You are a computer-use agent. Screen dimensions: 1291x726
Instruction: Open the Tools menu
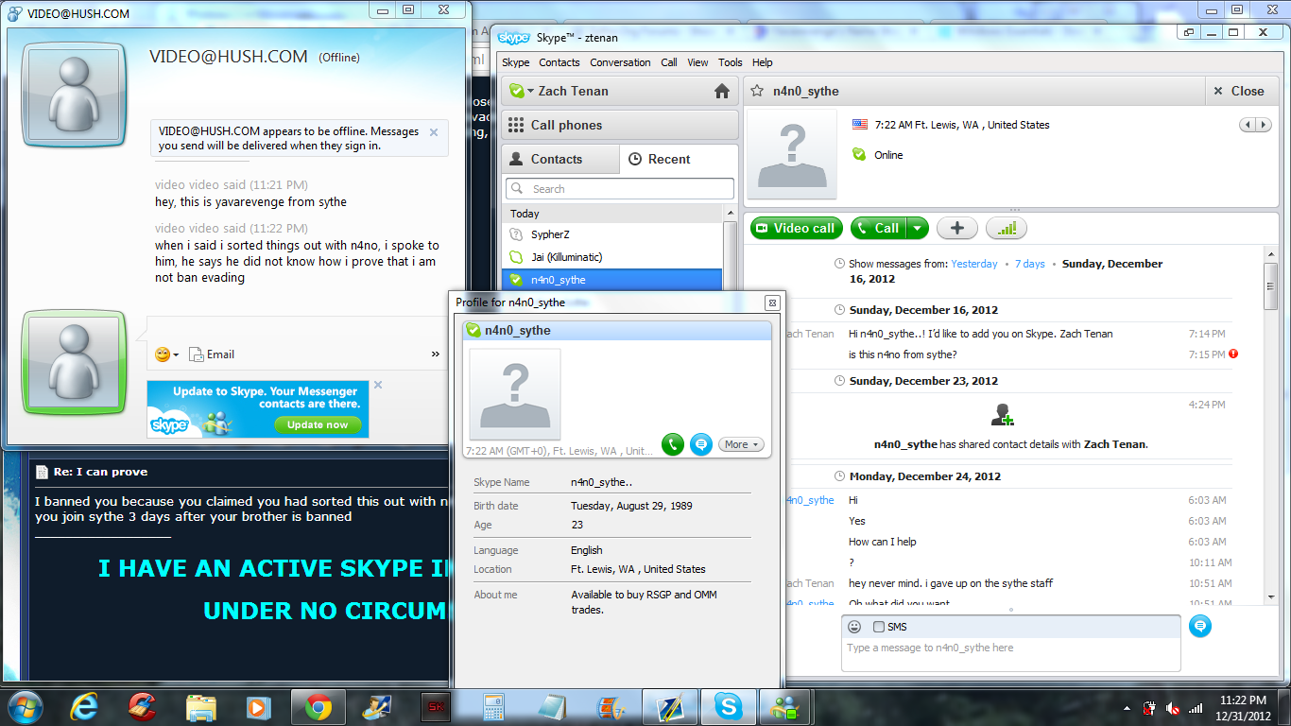point(731,62)
